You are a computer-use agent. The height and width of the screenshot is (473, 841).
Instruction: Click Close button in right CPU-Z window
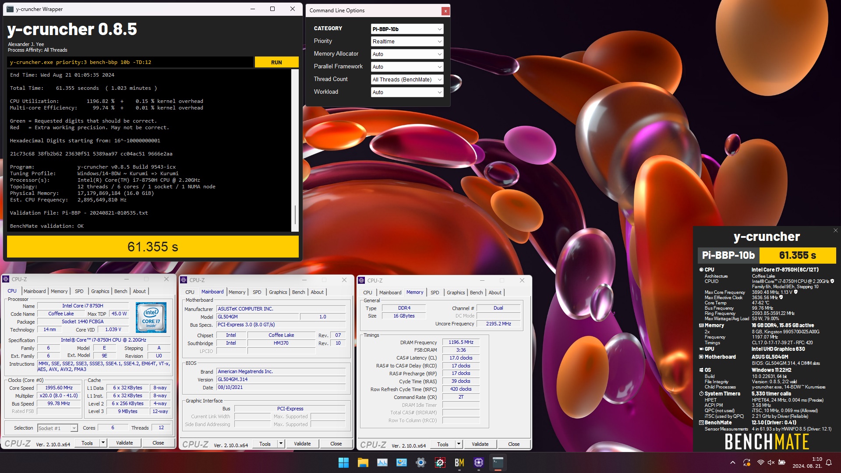coord(514,444)
